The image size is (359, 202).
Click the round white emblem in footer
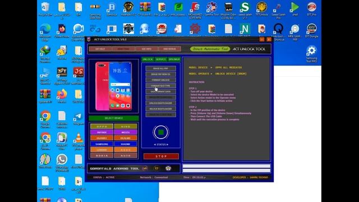168,168
